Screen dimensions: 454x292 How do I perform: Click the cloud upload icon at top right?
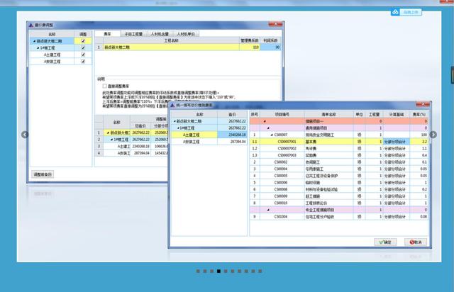[x=395, y=12]
